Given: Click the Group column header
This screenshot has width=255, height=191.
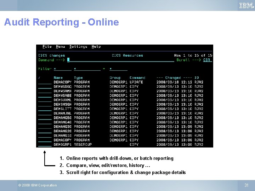Looking at the screenshot, I should click(115, 78).
